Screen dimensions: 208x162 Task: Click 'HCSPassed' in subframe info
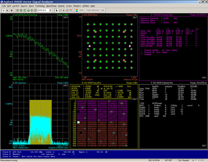[x=157, y=103]
